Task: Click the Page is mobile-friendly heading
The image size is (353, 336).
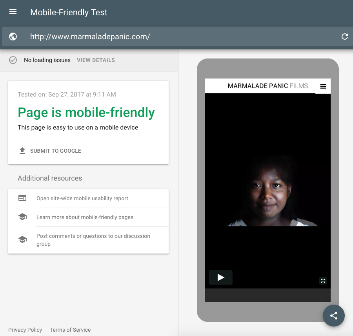Action: pyautogui.click(x=86, y=112)
